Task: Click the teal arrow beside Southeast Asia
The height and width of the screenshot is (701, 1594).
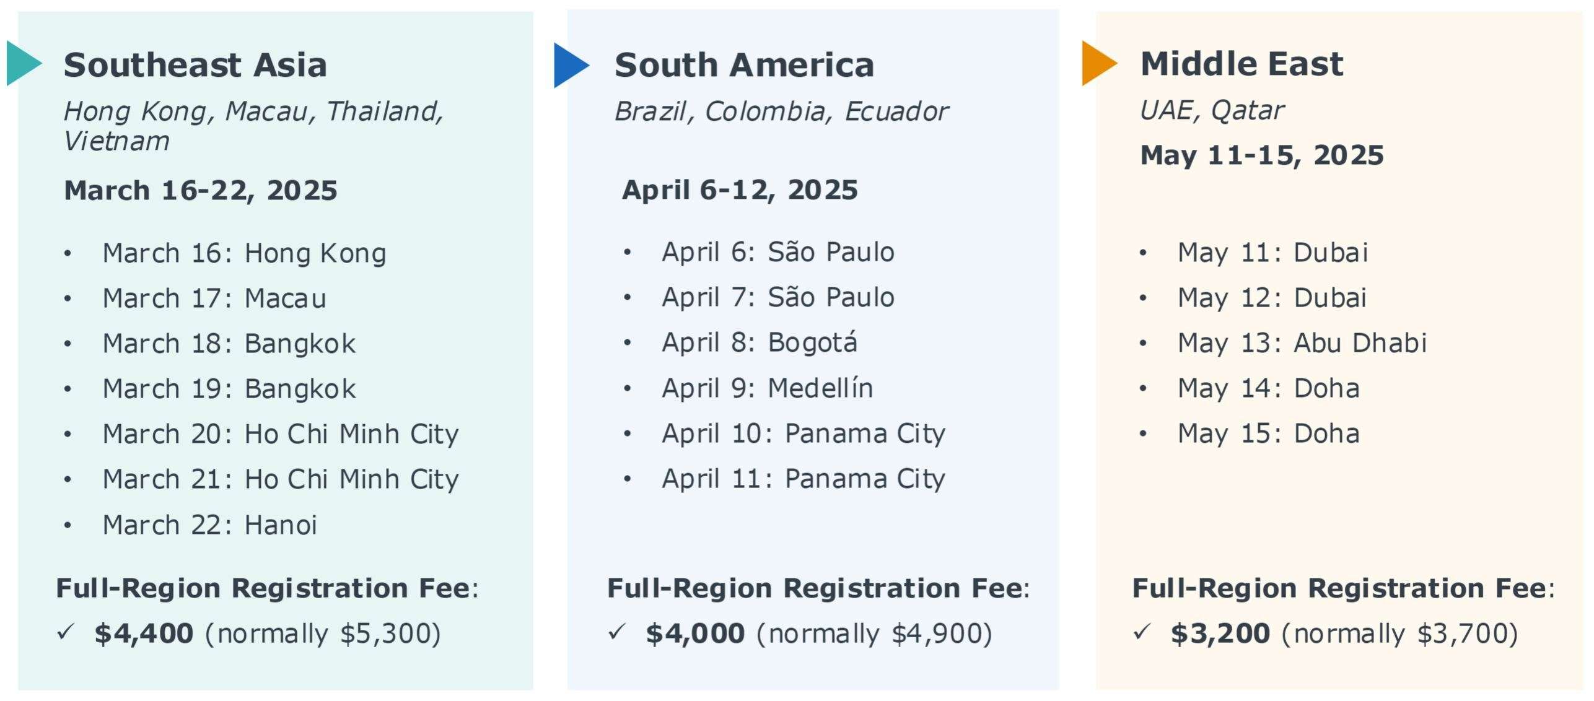Action: click(x=22, y=63)
